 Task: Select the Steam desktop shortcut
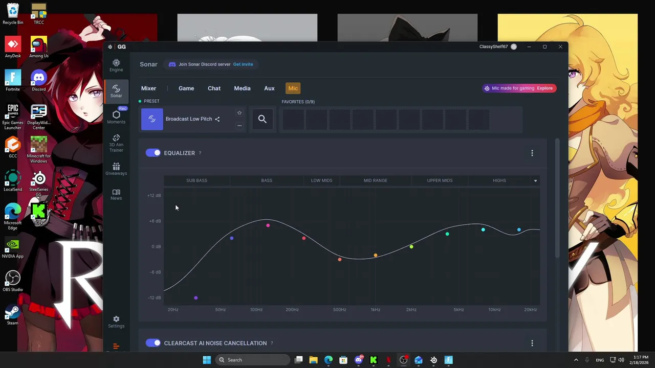point(13,315)
